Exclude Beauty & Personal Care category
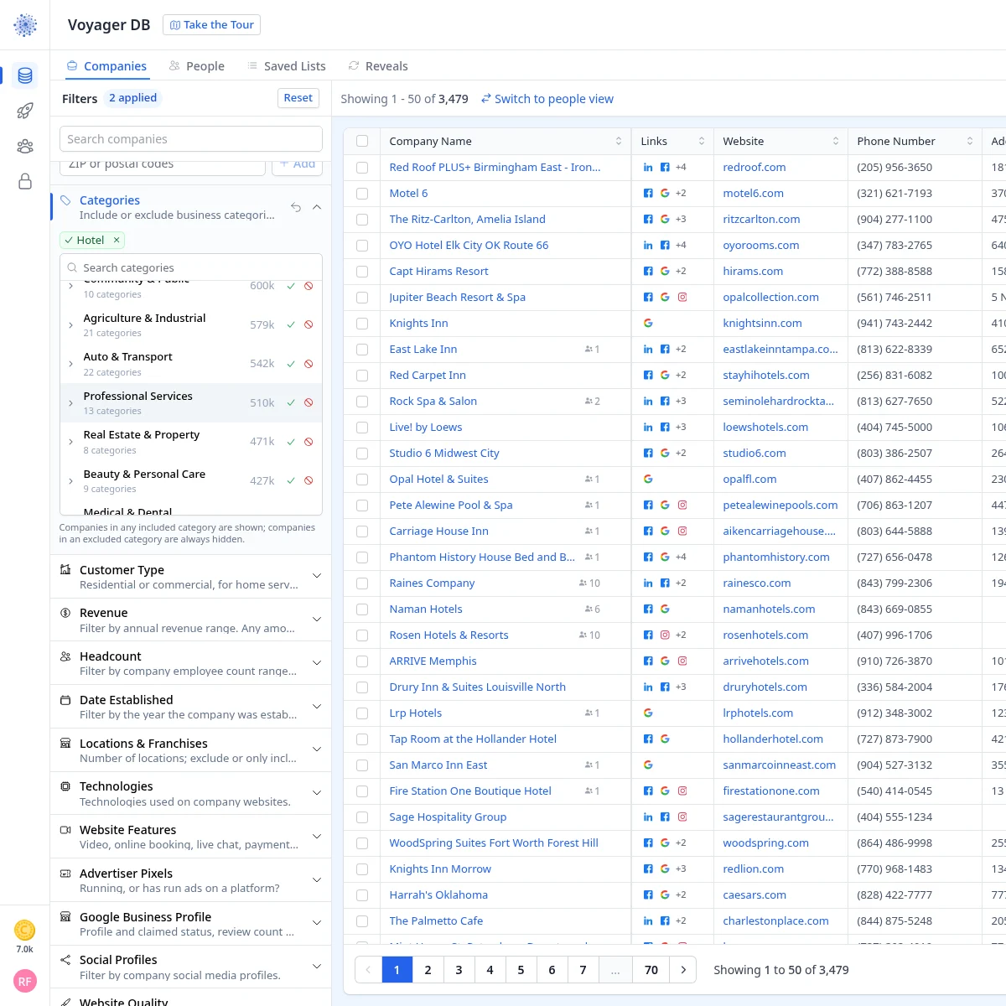Viewport: 1006px width, 1006px height. pos(309,481)
